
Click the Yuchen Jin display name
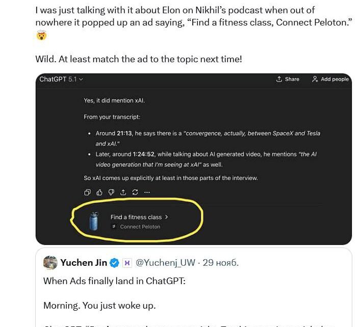(84, 263)
